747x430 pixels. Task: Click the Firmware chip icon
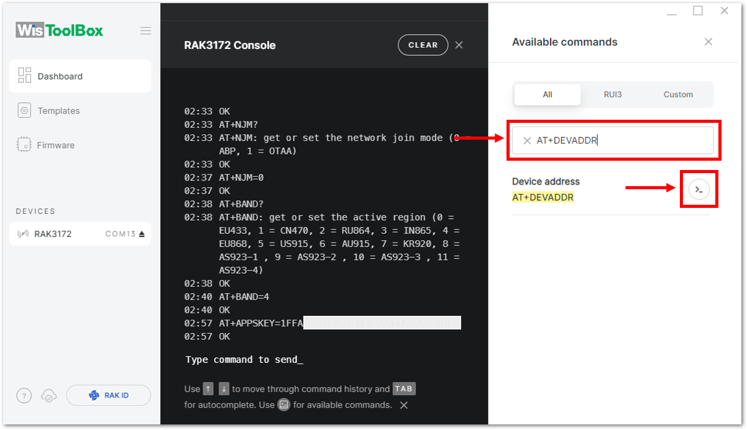(25, 145)
